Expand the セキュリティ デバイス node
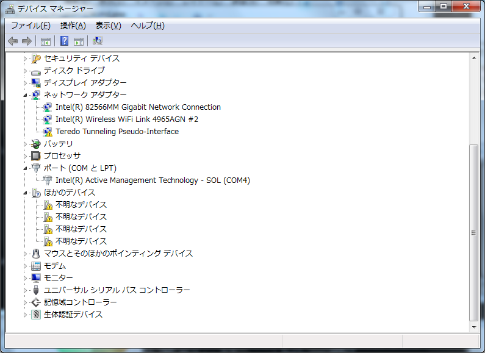Viewport: 485px width, 353px height. 26,59
